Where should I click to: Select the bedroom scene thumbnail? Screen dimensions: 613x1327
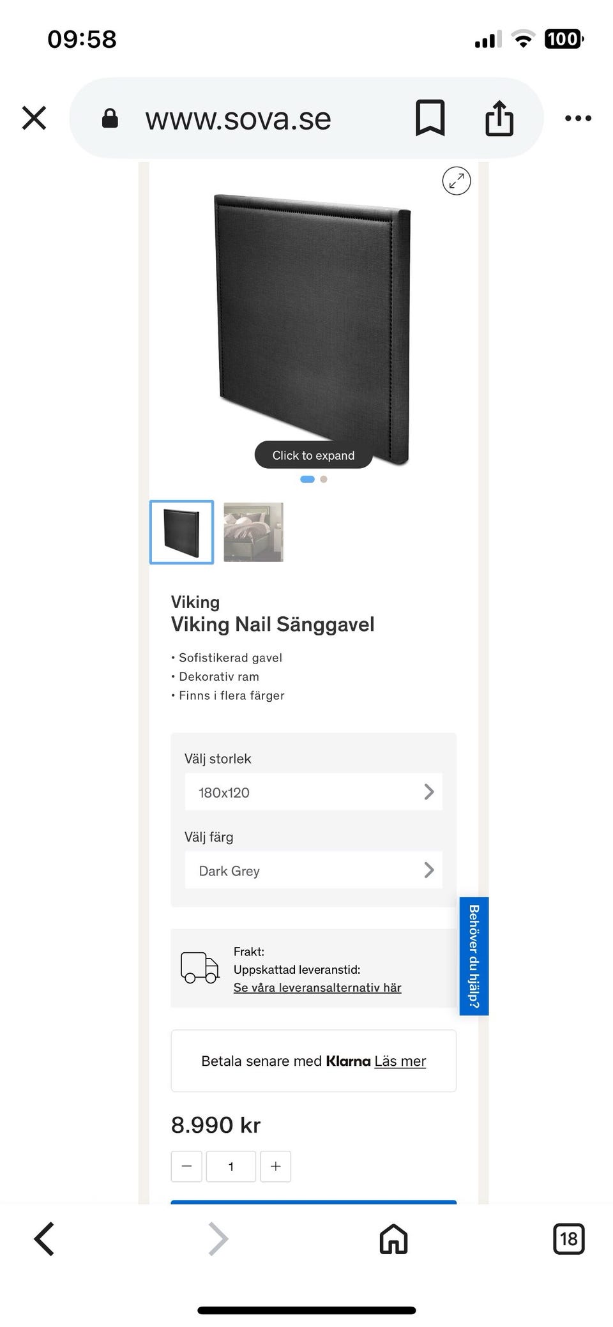pyautogui.click(x=254, y=532)
